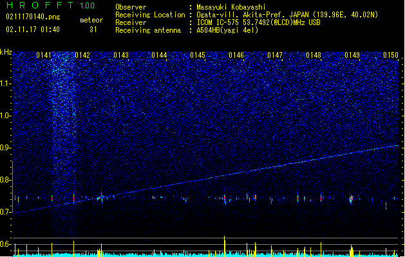Click the 0.6 kHz axis label
This screenshot has width=405, height=257.
[x=6, y=244]
